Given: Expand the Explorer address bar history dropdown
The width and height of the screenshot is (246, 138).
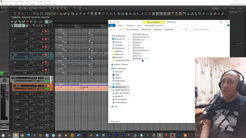Looking at the screenshot, I should (182, 30).
